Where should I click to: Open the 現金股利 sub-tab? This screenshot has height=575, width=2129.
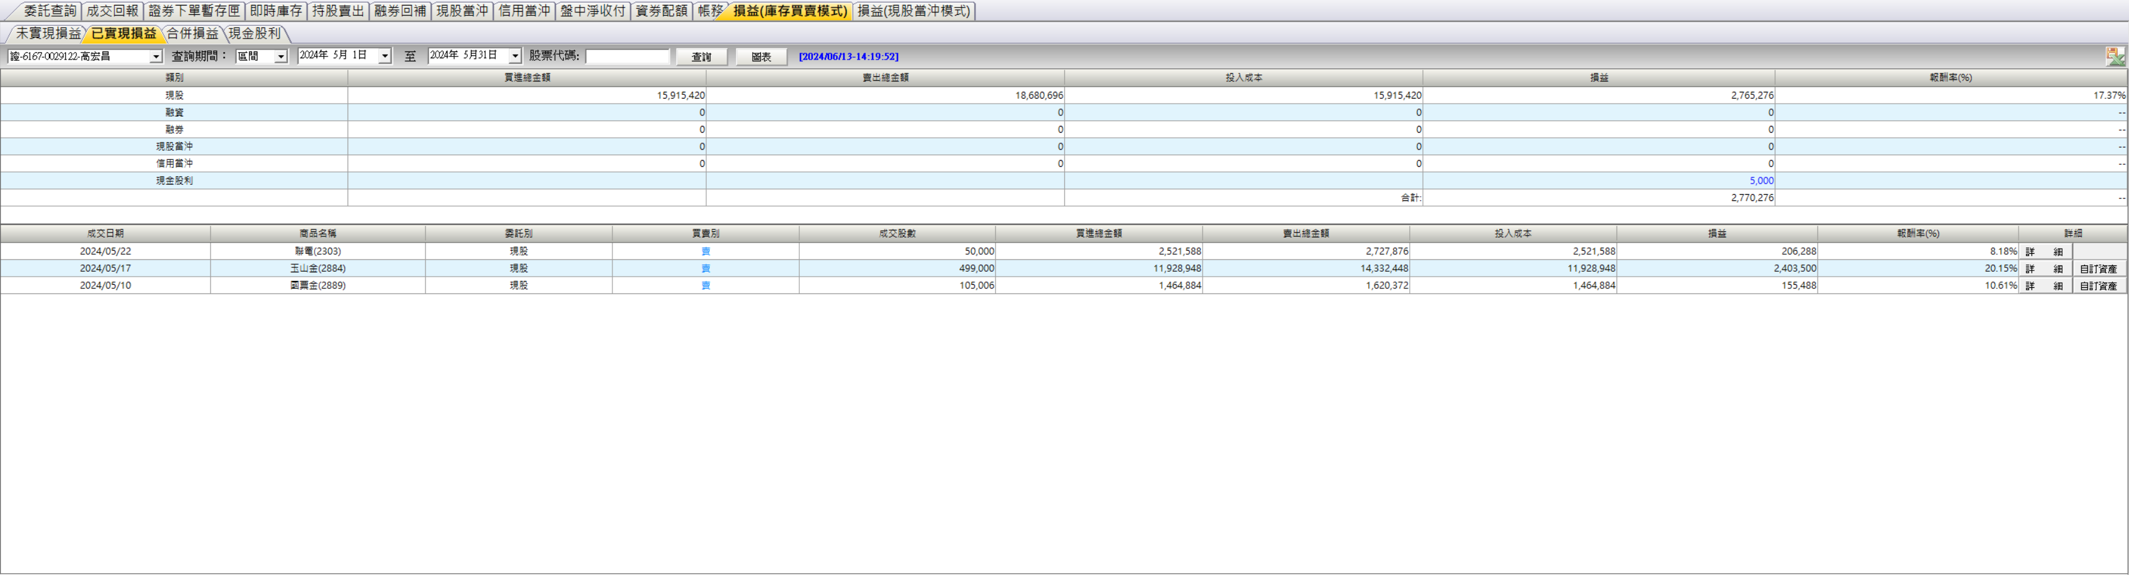[254, 34]
